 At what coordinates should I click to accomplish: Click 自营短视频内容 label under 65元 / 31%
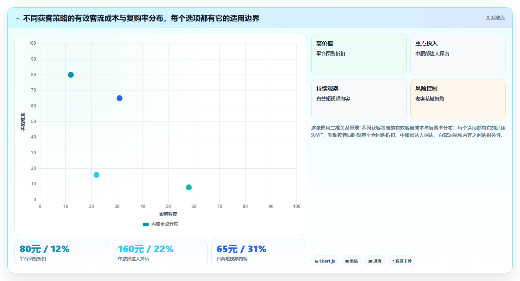tap(232, 259)
